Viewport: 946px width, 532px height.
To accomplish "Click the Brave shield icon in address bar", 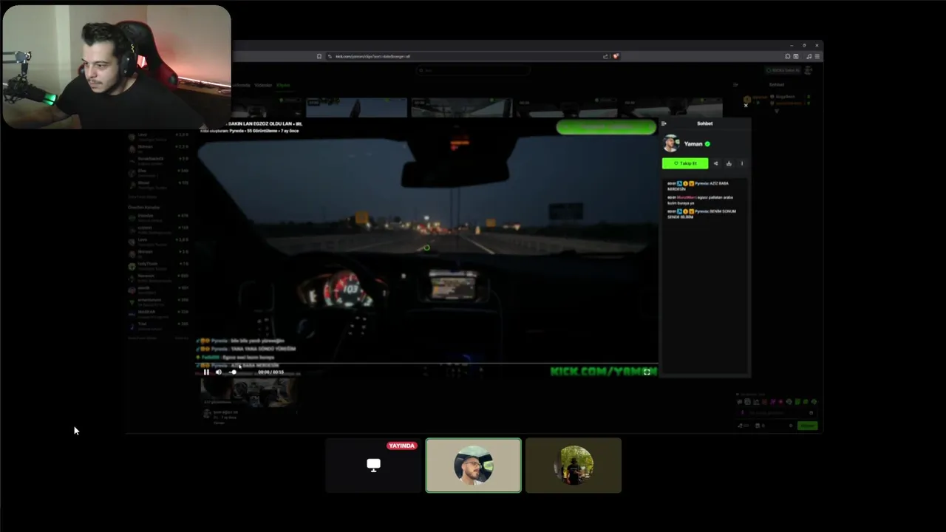I will click(615, 56).
